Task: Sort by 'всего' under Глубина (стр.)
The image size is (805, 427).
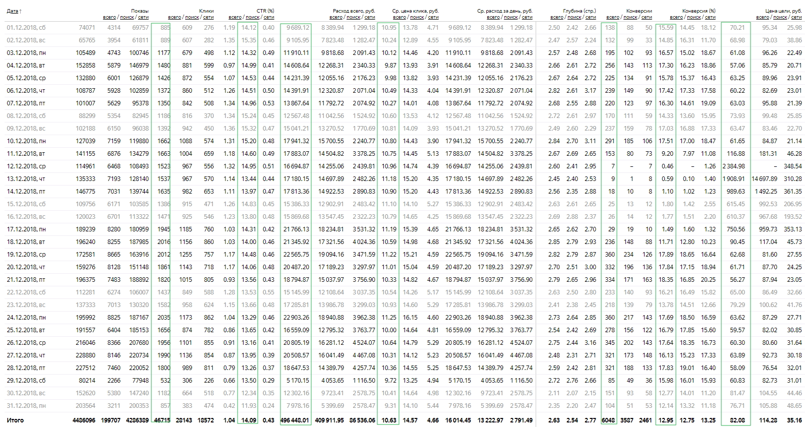Action: 557,17
